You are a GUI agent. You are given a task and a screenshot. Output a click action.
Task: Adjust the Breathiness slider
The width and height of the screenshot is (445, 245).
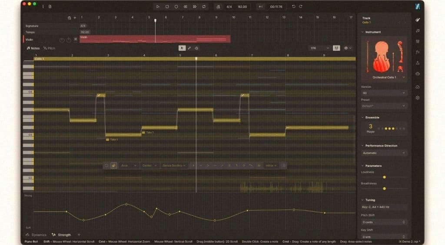[384, 188]
